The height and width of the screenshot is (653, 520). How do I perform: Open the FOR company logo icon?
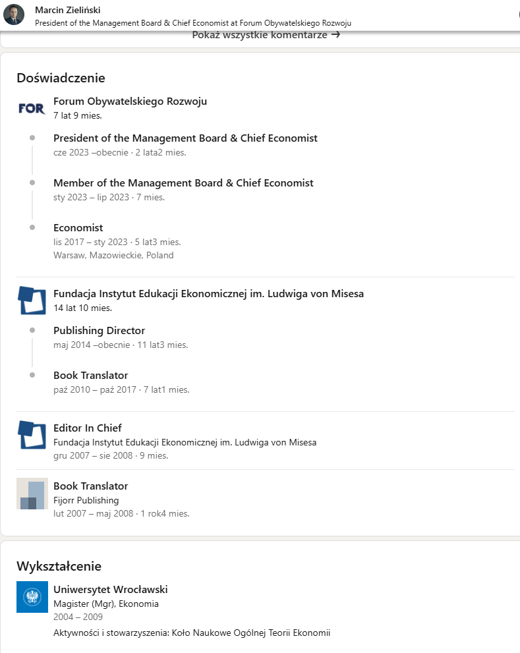(x=32, y=108)
